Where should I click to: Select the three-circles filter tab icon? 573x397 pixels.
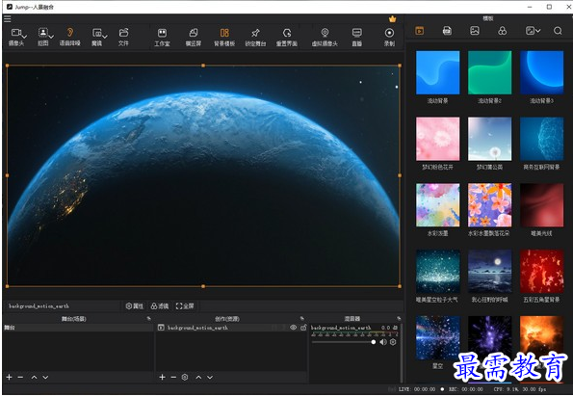[503, 31]
